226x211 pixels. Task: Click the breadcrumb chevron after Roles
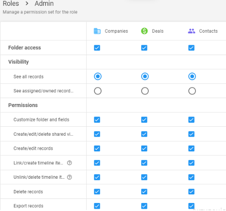[27, 3]
